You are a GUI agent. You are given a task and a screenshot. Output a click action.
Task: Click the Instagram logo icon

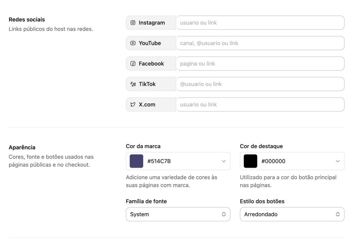[133, 22]
